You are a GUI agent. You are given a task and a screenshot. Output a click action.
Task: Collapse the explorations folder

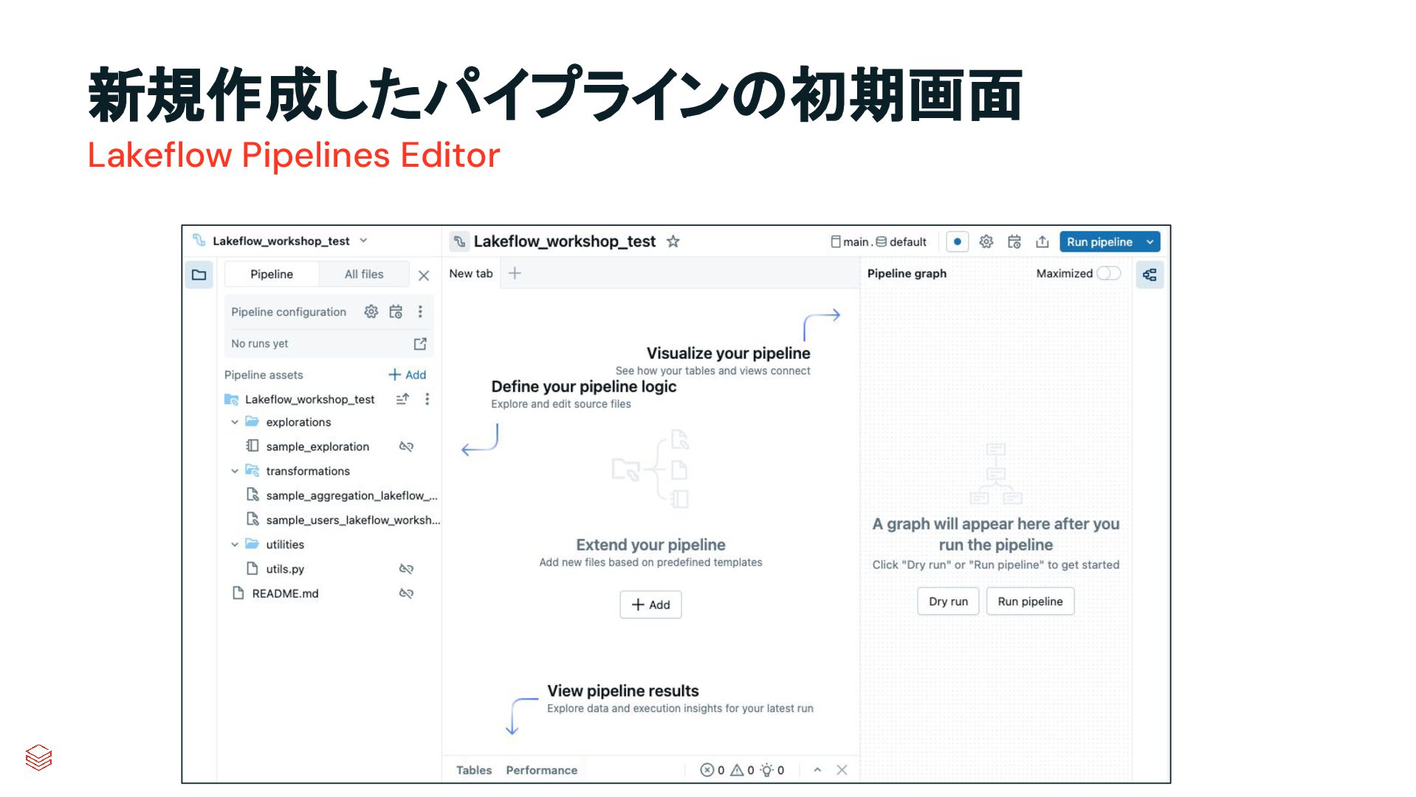click(x=235, y=422)
